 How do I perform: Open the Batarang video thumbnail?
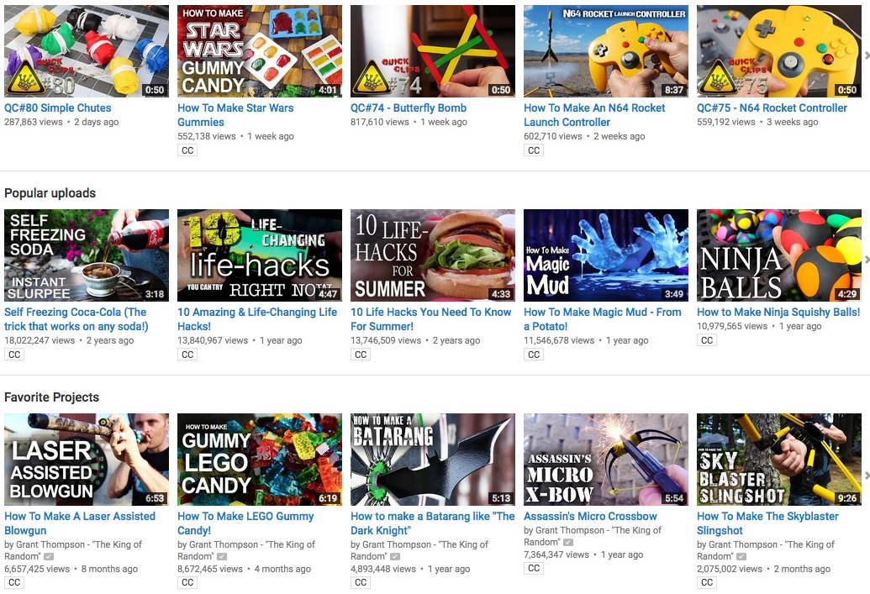[x=433, y=460]
